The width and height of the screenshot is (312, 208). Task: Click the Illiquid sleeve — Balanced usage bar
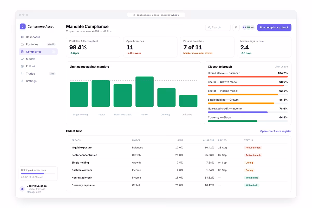(248, 77)
